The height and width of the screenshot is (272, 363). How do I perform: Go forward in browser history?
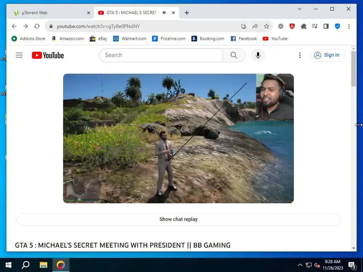coord(26,26)
